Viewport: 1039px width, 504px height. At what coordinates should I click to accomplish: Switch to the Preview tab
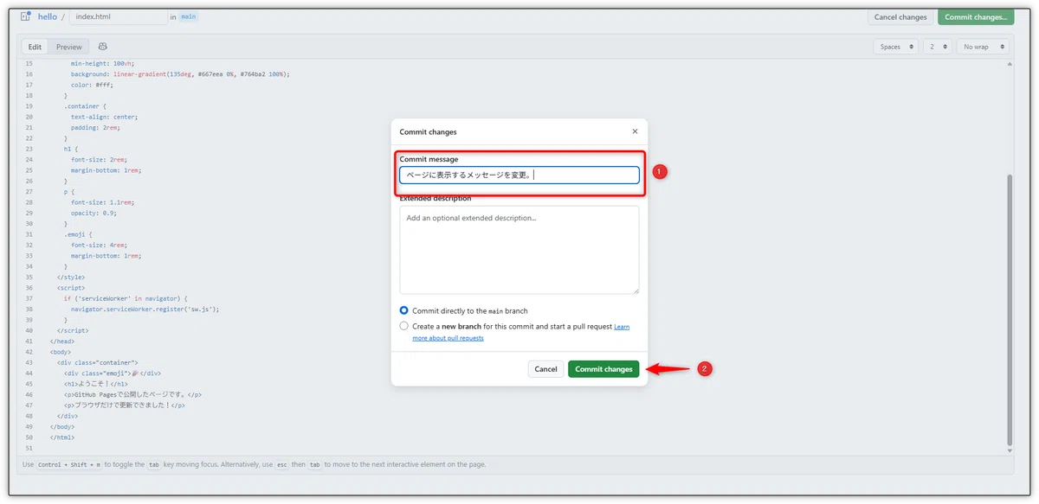[x=69, y=47]
